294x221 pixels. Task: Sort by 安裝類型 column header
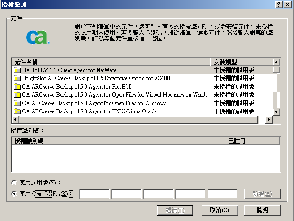pyautogui.click(x=242, y=62)
